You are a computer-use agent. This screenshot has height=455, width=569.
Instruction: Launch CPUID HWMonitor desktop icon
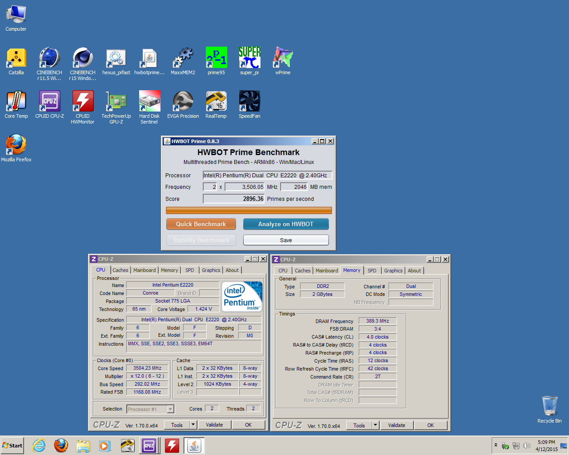(83, 108)
